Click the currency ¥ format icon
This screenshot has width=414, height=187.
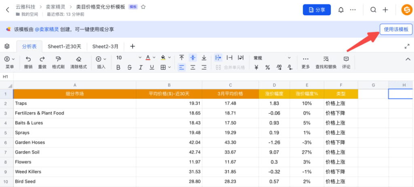[x=256, y=67]
